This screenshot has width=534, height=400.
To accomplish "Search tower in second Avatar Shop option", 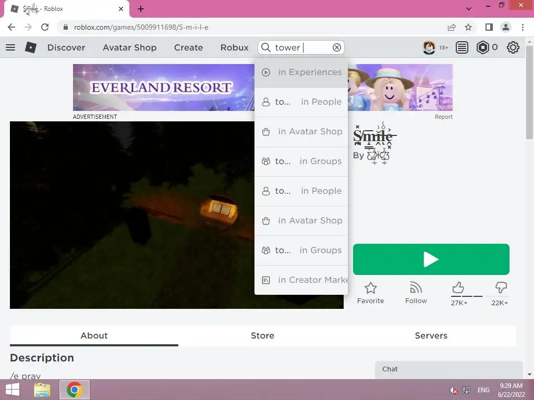I will 301,220.
